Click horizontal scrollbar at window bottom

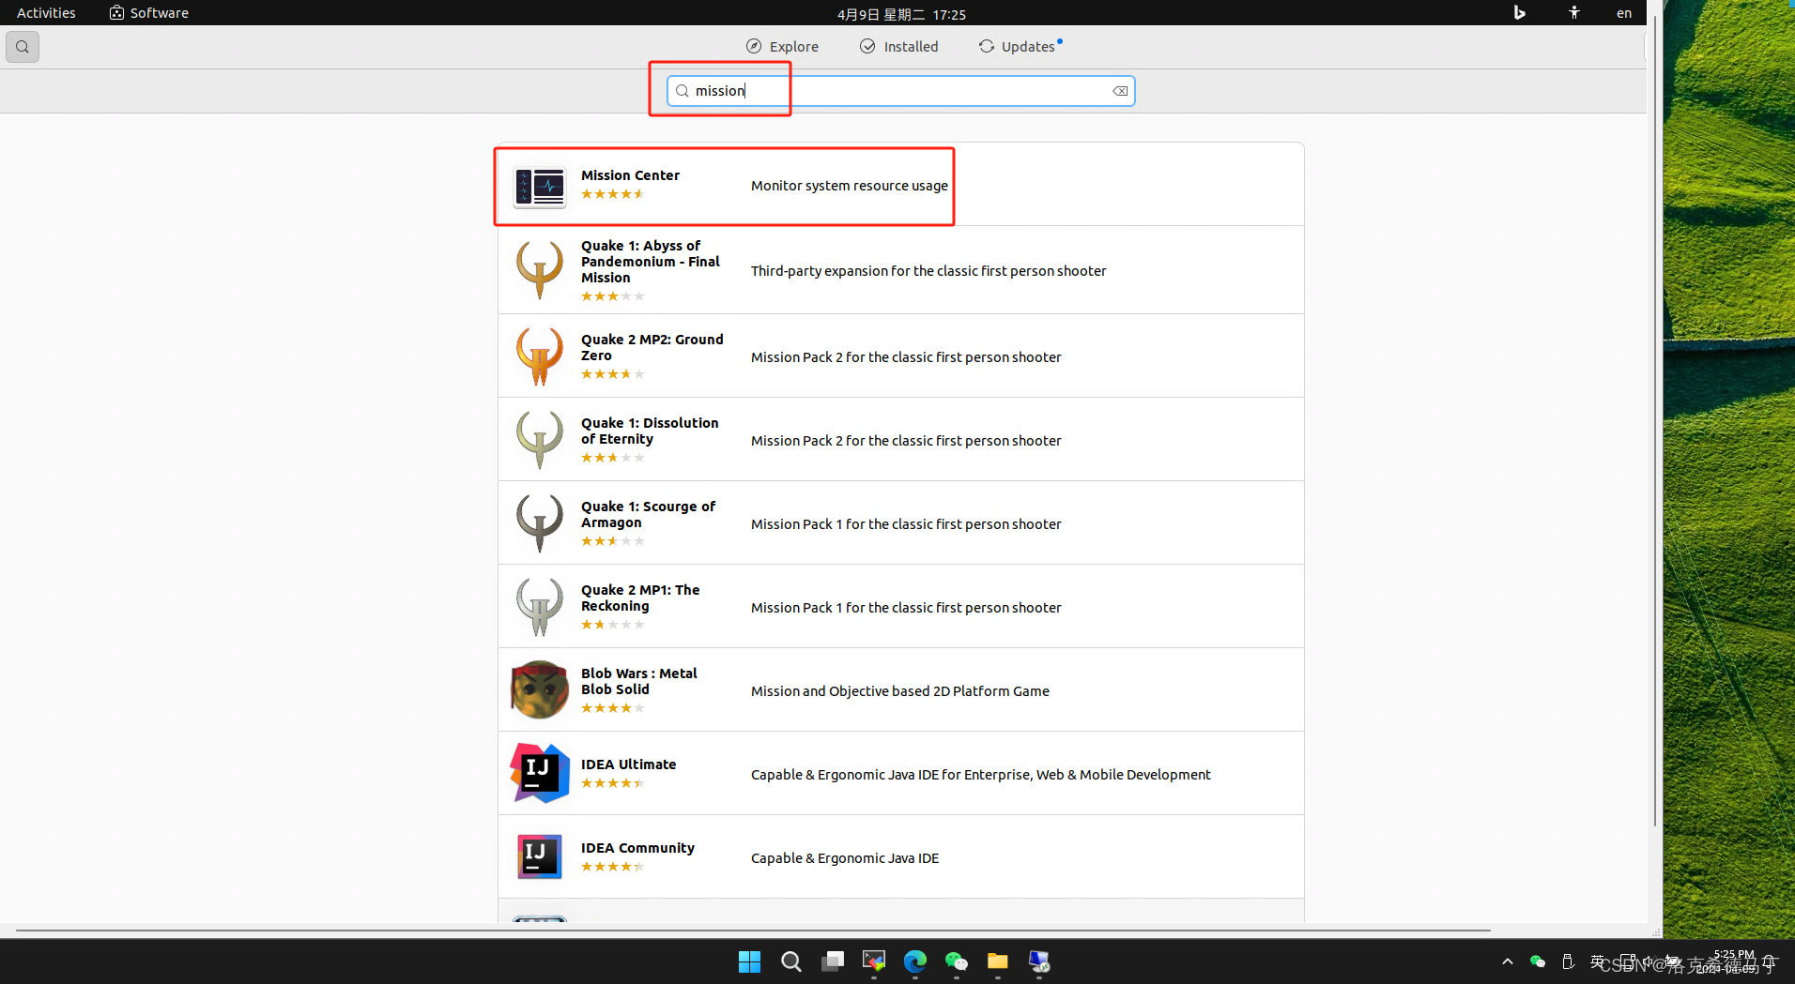[x=753, y=931]
